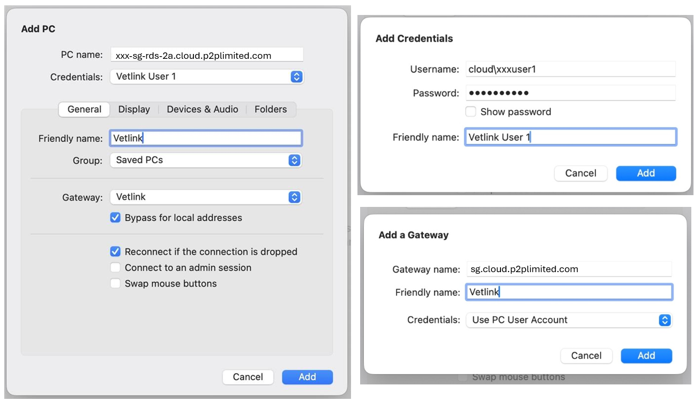Select the Folders tab
Viewport: 694px width, 401px height.
(271, 110)
